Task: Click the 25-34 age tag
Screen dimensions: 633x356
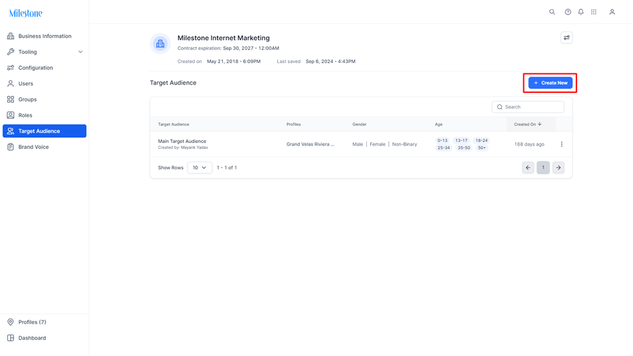Action: (443, 148)
